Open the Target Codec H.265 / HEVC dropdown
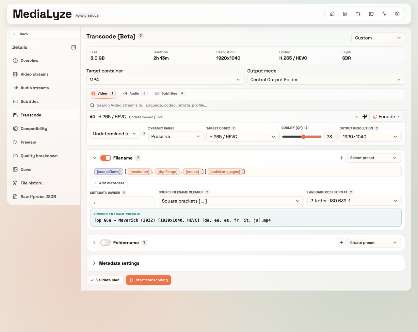The width and height of the screenshot is (418, 332). coord(243,137)
